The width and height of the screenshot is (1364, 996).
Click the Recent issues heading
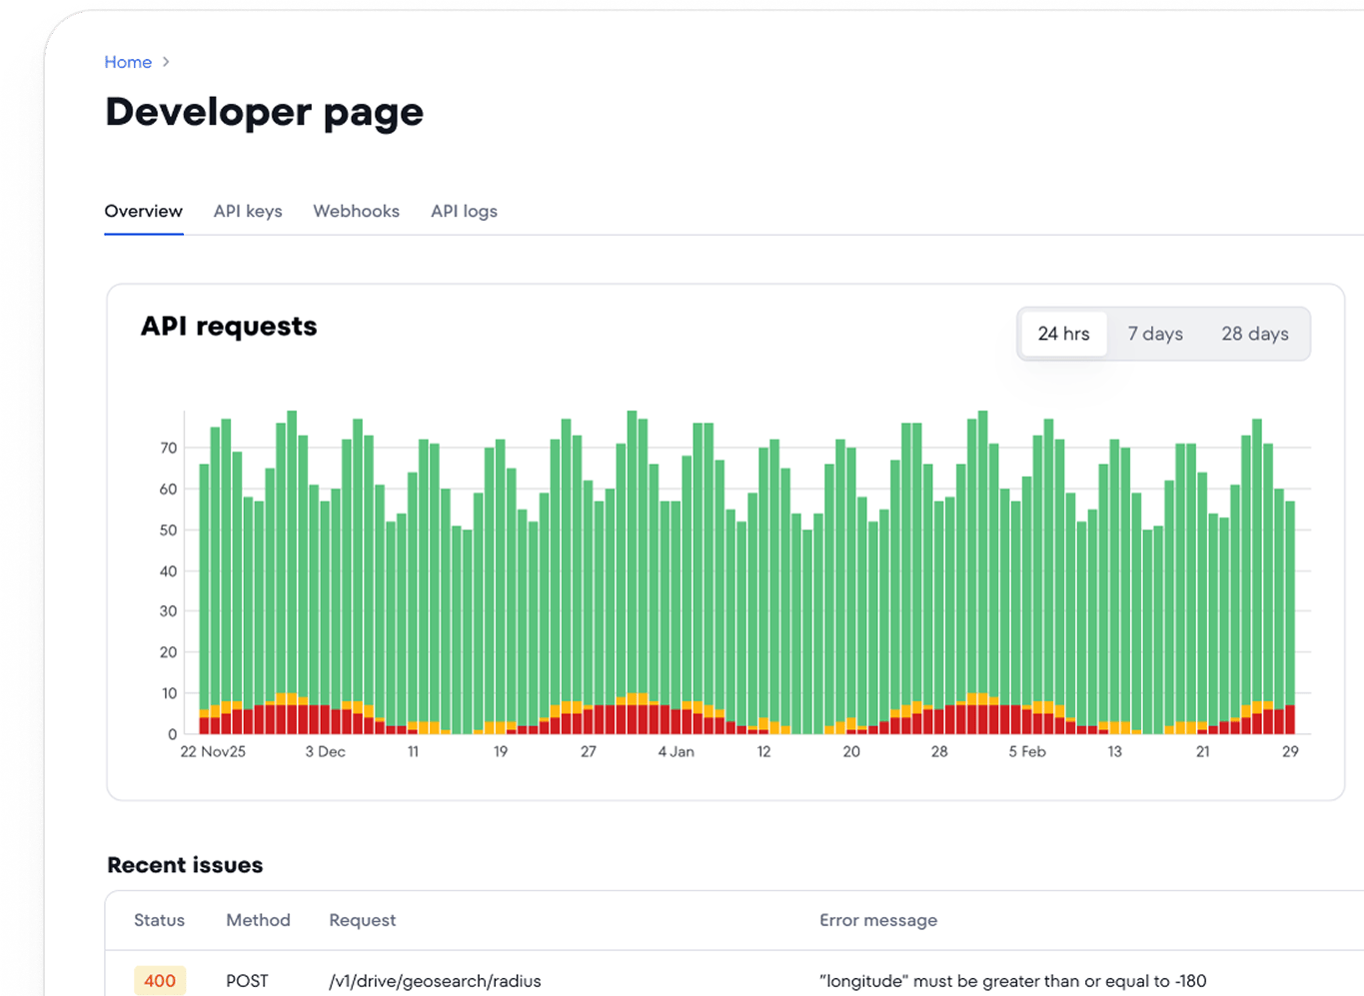pos(185,865)
